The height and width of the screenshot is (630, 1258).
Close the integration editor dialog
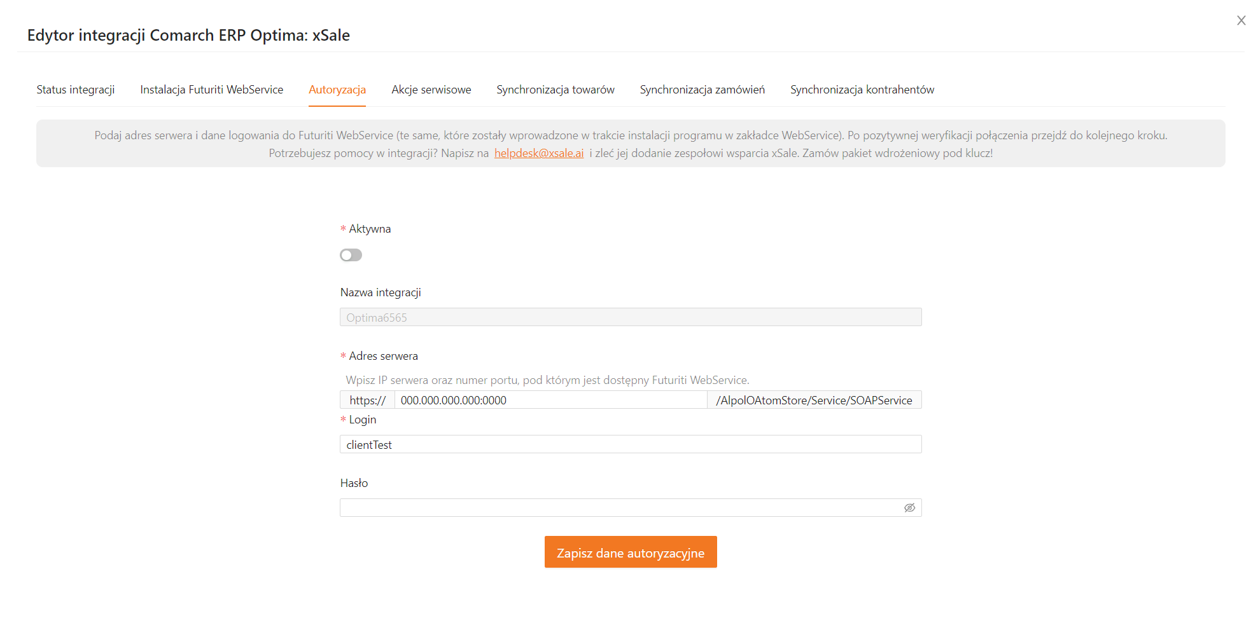point(1241,20)
